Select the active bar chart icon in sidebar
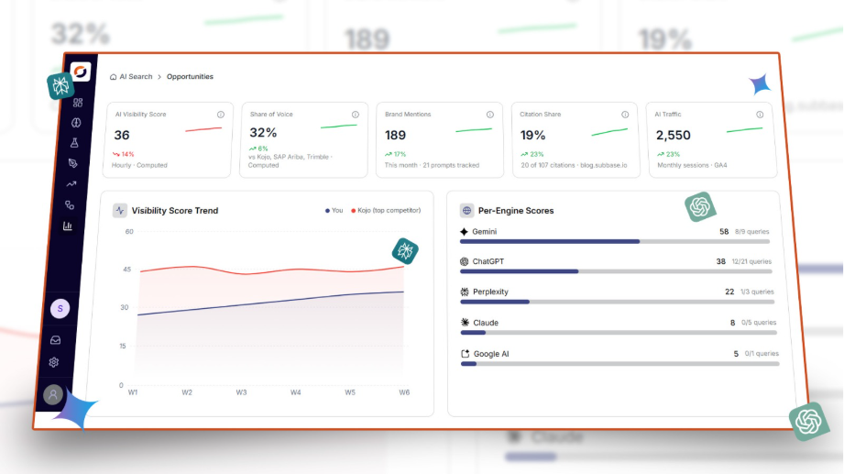Screen dimensions: 844x474 (x=68, y=226)
